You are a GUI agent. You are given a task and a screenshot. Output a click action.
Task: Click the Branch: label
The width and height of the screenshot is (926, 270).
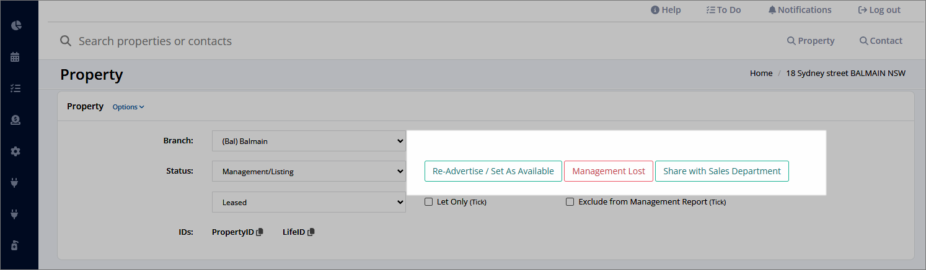(x=179, y=140)
